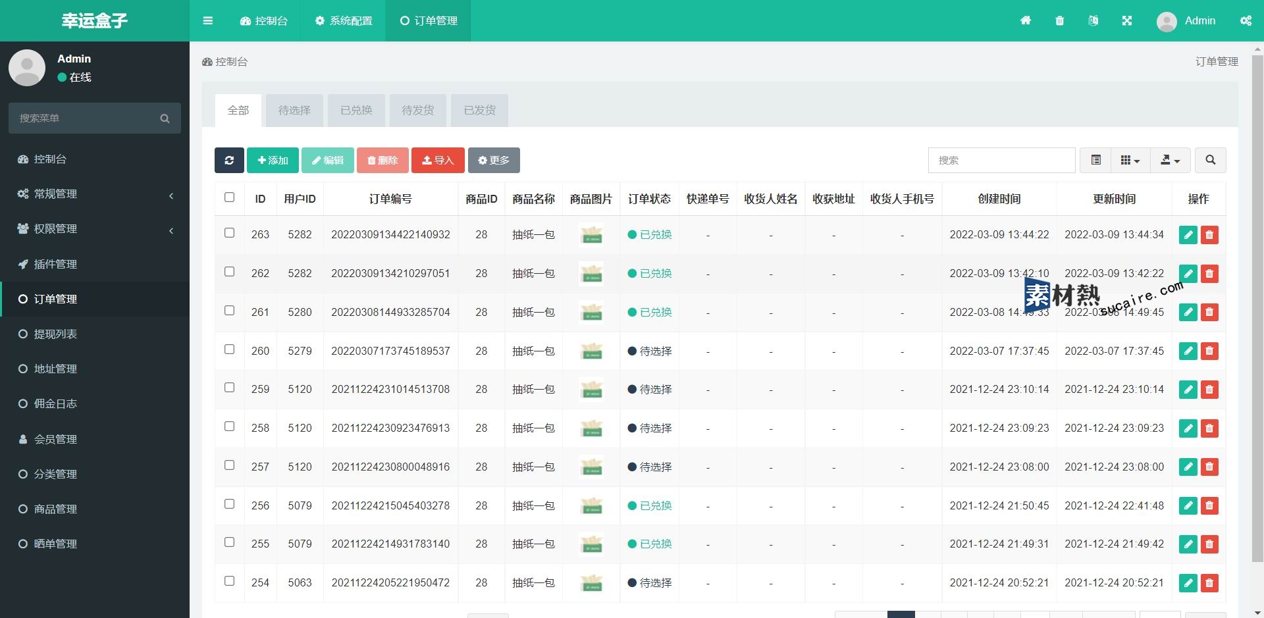Delete order row 257 with trash icon
The width and height of the screenshot is (1264, 618).
tap(1209, 467)
